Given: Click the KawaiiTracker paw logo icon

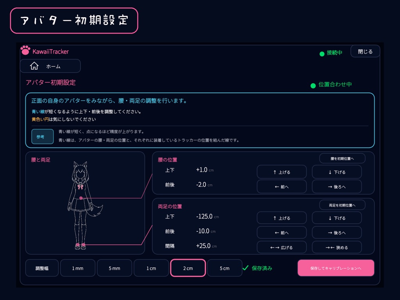Looking at the screenshot, I should coord(25,50).
